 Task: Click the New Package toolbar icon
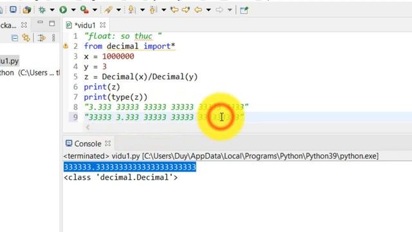[x=27, y=10]
